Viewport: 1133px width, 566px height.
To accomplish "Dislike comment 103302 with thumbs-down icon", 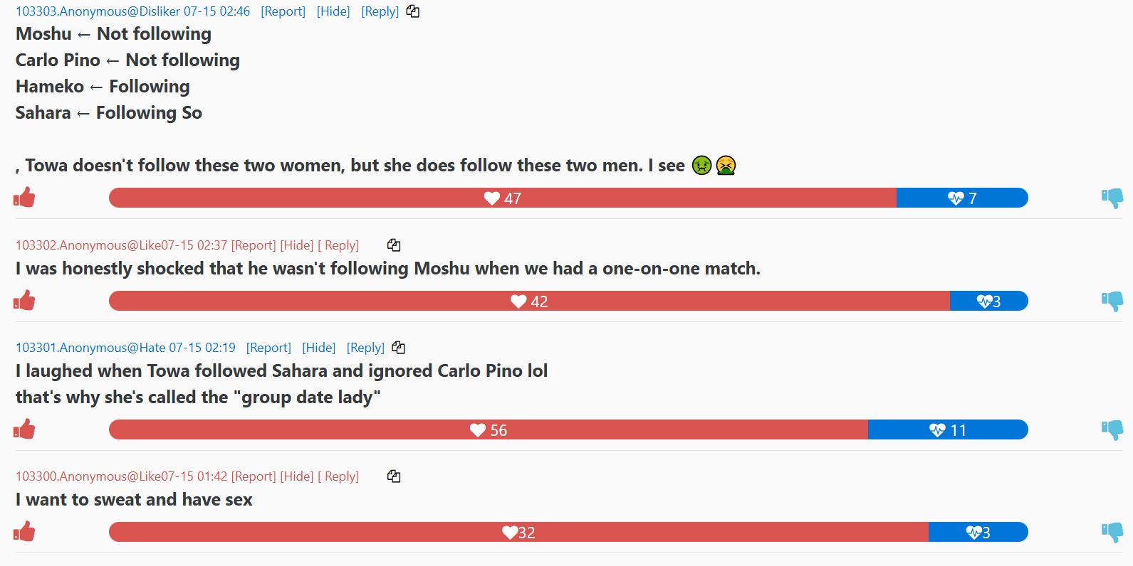I will 1112,301.
